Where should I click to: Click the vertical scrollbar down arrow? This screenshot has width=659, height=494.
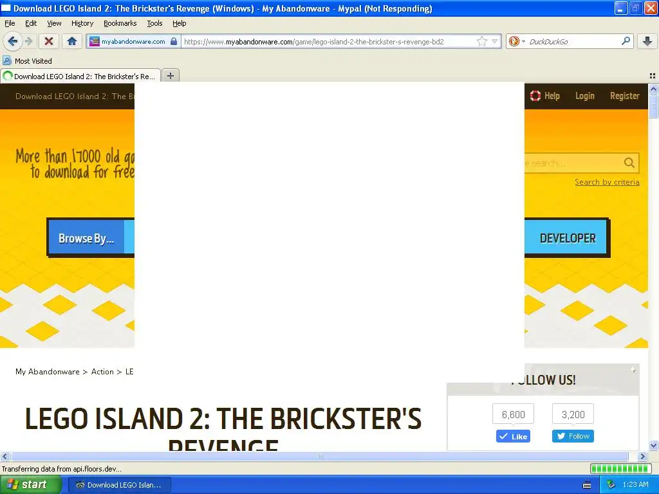653,446
